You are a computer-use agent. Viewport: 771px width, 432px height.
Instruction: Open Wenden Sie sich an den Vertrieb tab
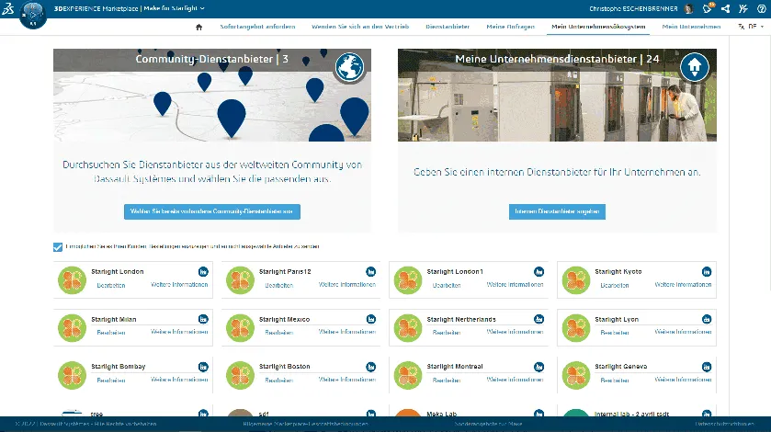pyautogui.click(x=360, y=27)
